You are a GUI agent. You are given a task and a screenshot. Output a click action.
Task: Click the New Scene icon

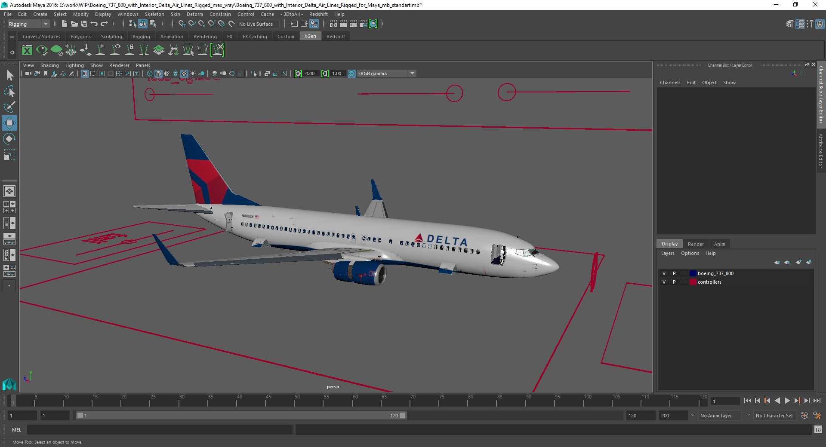pyautogui.click(x=64, y=24)
